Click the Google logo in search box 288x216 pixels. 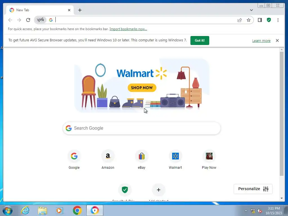[69, 128]
